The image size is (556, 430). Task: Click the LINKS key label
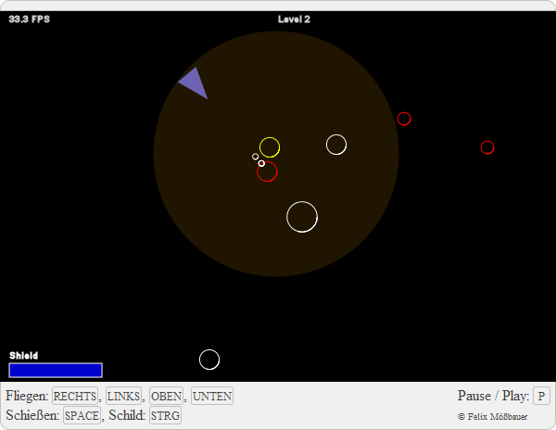124,396
